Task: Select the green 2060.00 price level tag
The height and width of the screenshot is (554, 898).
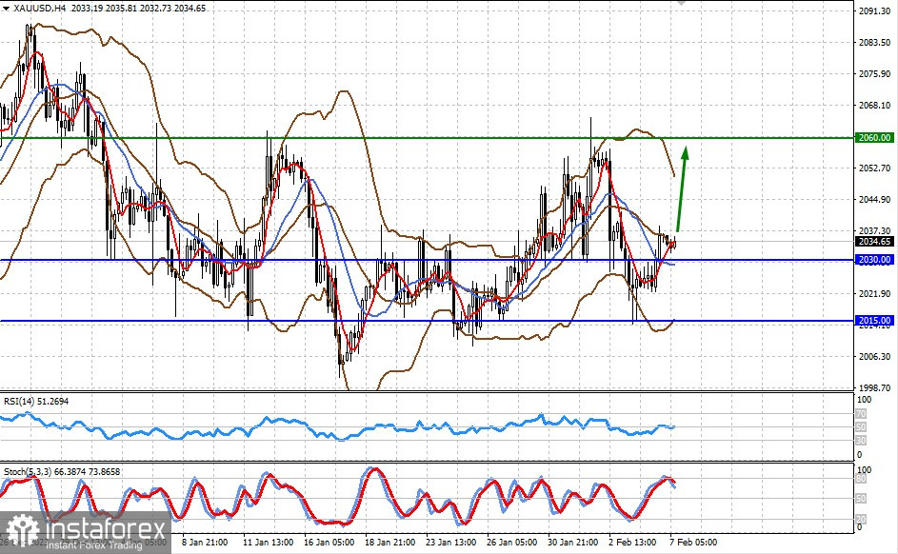Action: click(x=874, y=137)
